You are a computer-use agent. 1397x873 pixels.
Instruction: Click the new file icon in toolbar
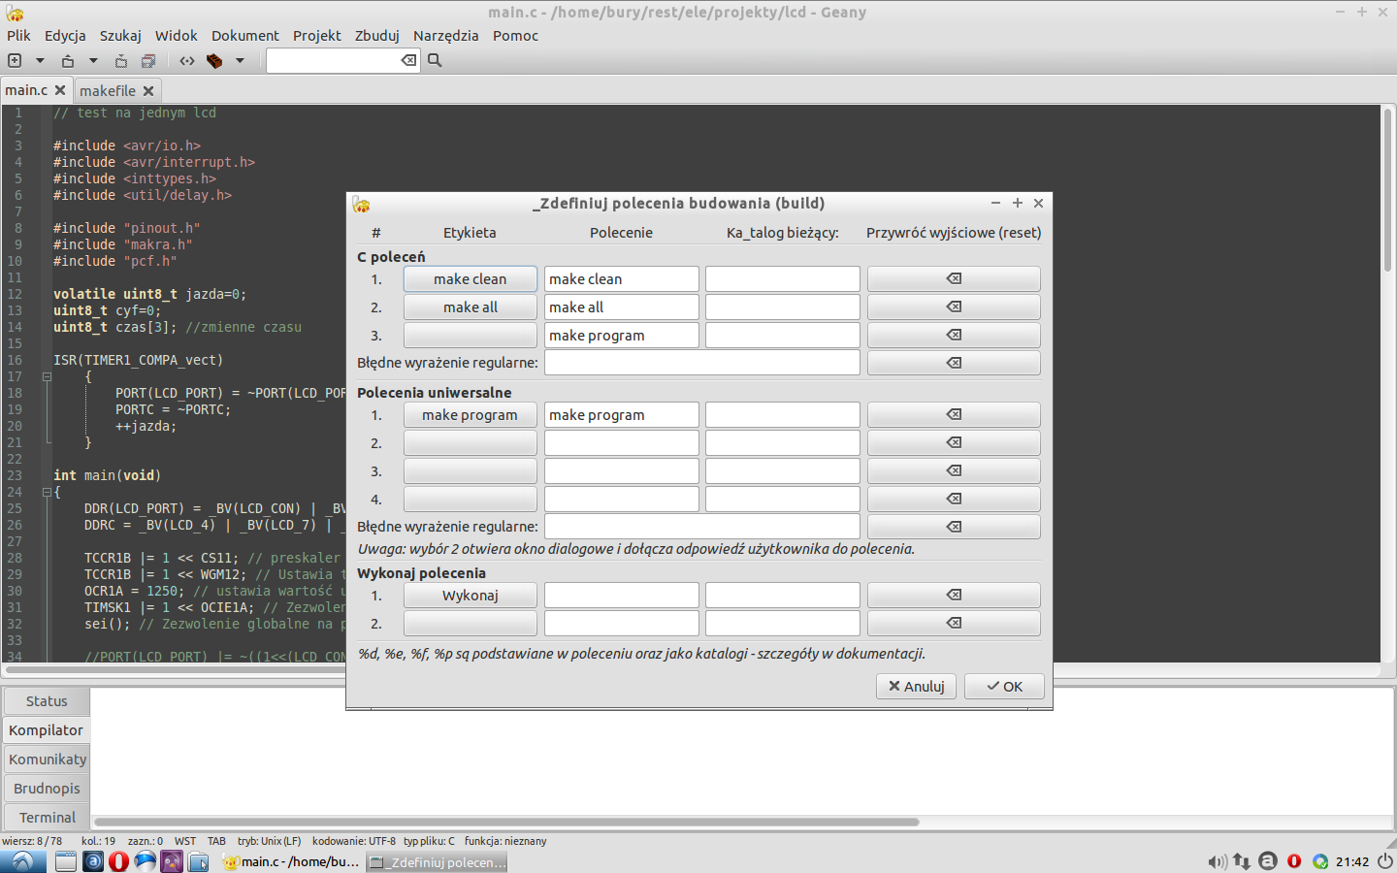(15, 60)
